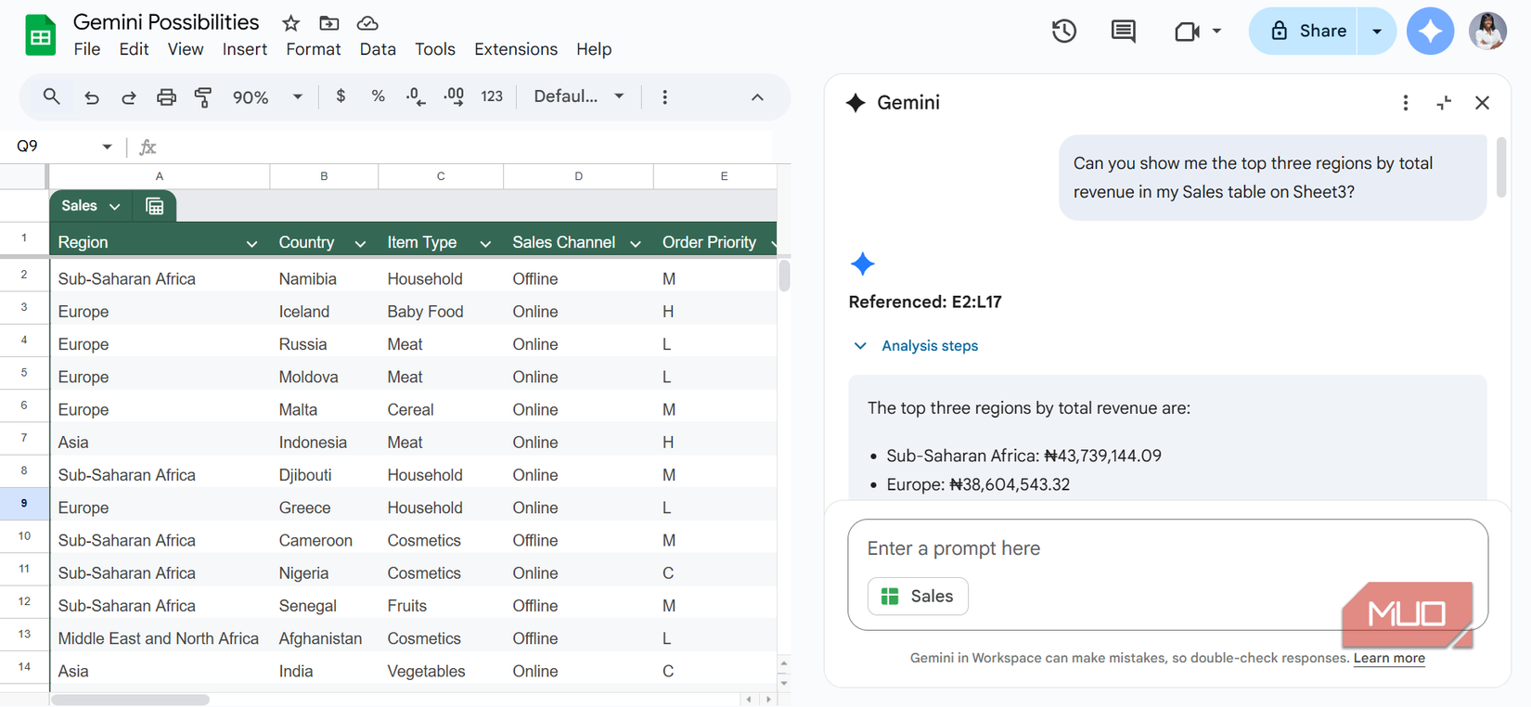Click the search menus magnifier icon
The width and height of the screenshot is (1531, 707).
(x=52, y=96)
